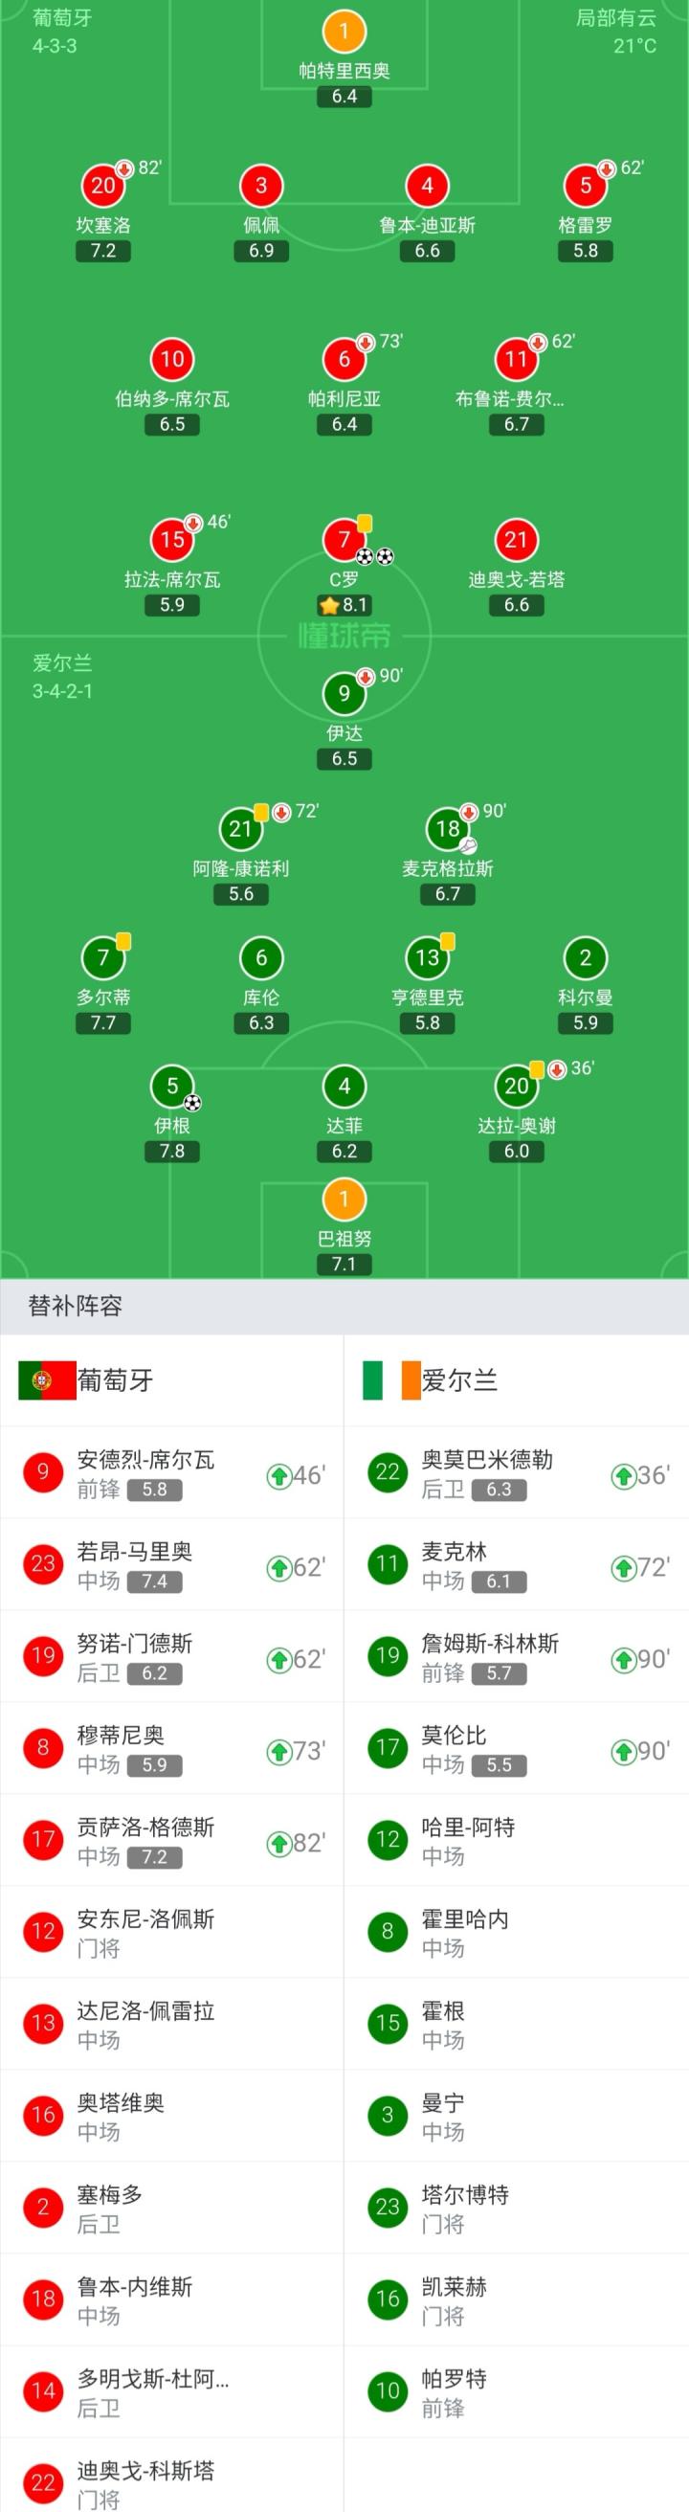Select 麦克格拉斯 number 18 jersey icon
This screenshot has height=2512, width=689.
[x=447, y=830]
